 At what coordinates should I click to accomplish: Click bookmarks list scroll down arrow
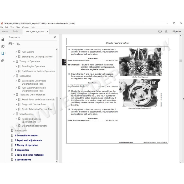click(57, 161)
